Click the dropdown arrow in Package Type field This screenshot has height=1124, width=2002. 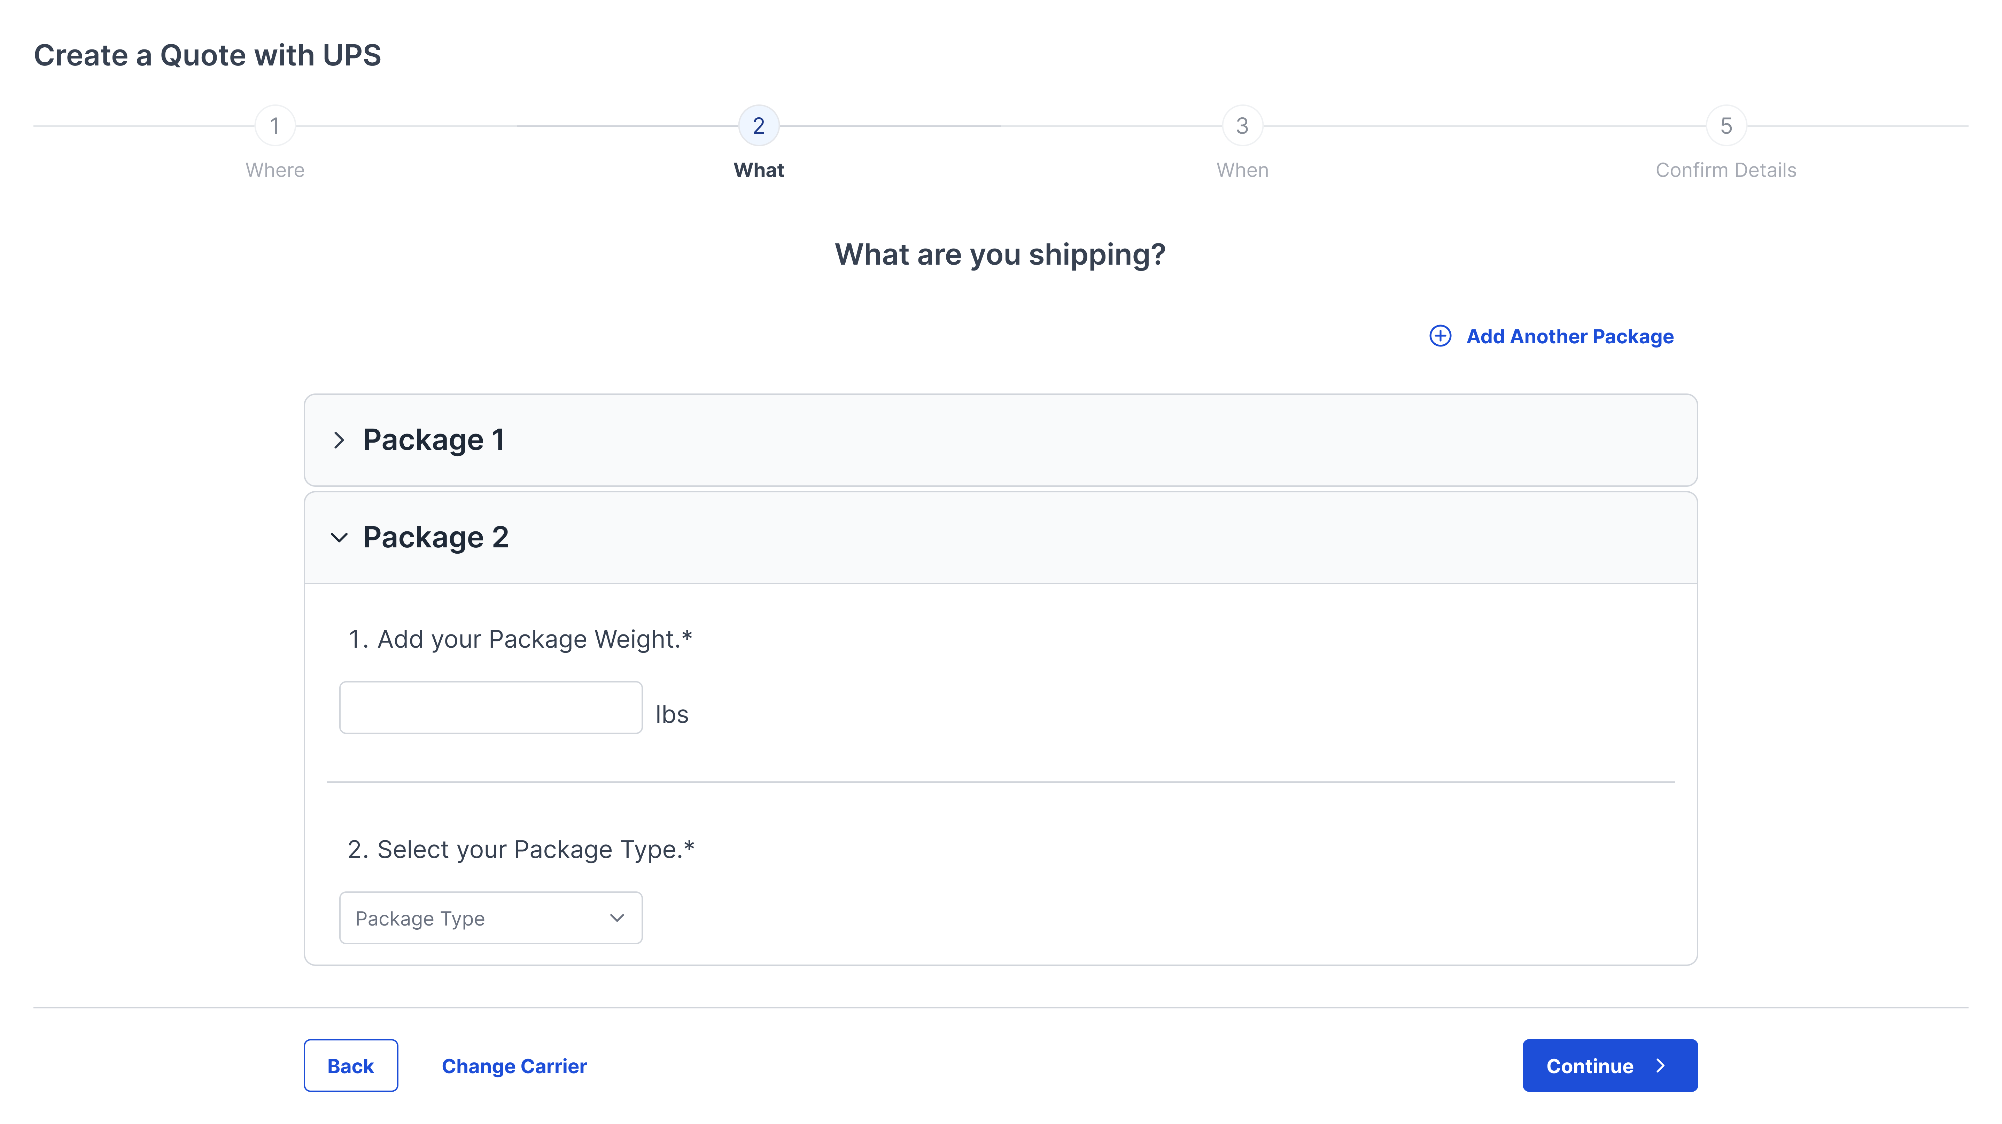point(617,918)
